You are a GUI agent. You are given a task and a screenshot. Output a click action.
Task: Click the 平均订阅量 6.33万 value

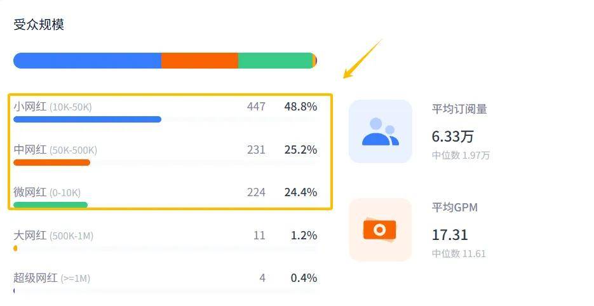point(453,136)
